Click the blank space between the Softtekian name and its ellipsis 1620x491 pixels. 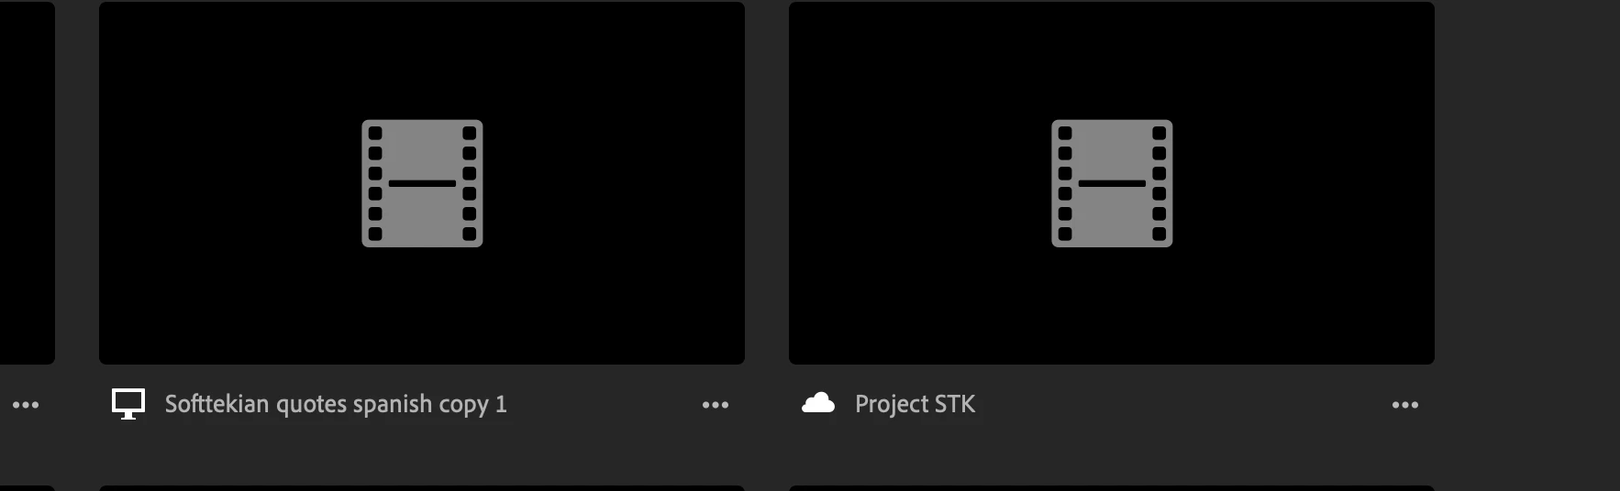coord(604,404)
